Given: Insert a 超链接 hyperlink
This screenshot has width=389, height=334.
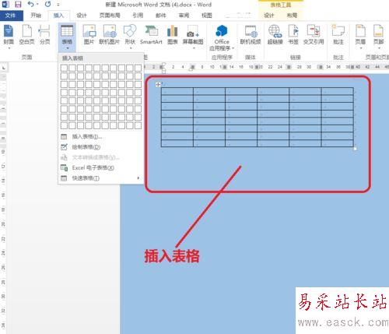Looking at the screenshot, I should (275, 35).
